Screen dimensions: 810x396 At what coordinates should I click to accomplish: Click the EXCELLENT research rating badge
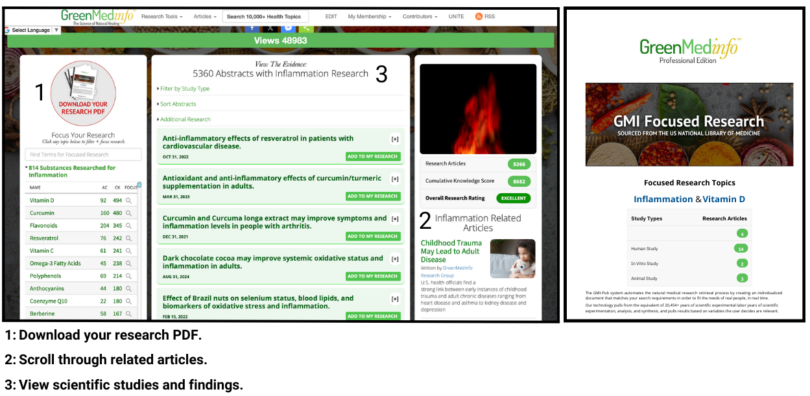(x=514, y=198)
